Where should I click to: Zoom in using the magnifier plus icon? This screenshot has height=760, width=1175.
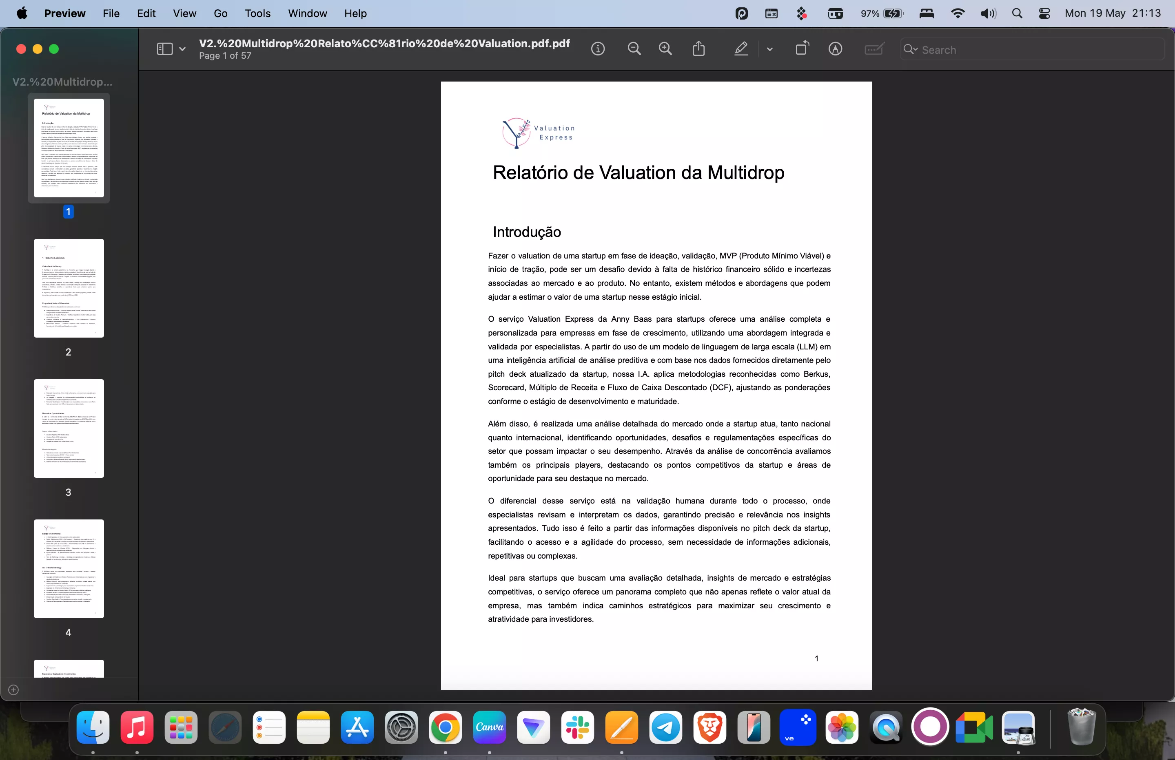pyautogui.click(x=665, y=49)
